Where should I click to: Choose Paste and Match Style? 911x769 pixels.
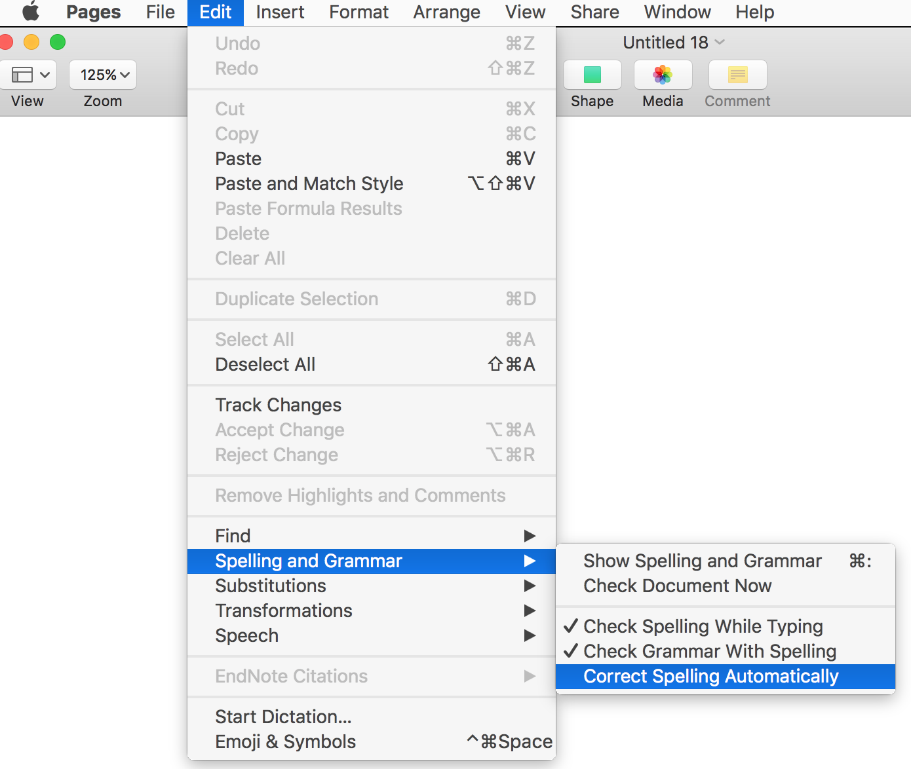(x=372, y=183)
